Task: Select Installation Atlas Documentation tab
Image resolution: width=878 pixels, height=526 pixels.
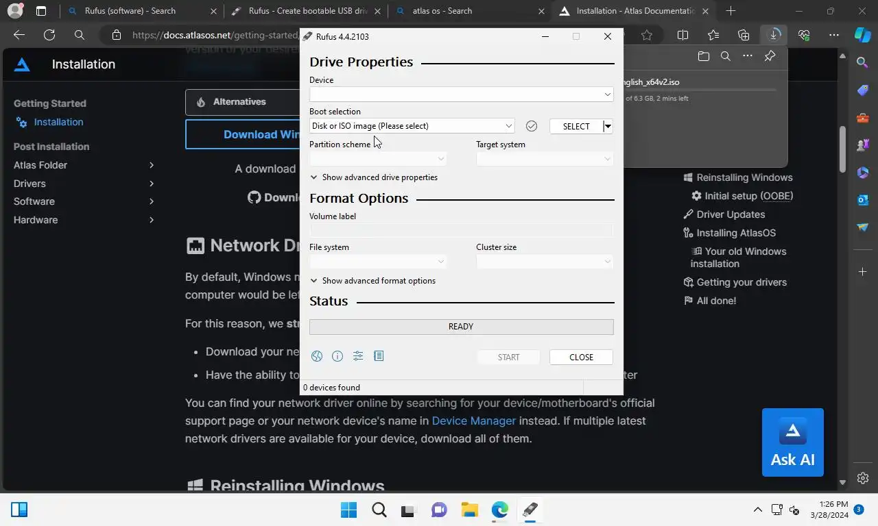Action: (635, 11)
